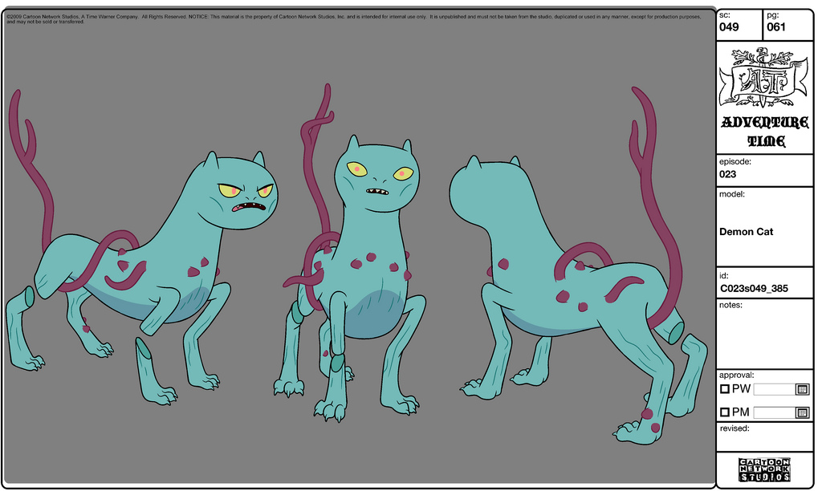
Task: Click the Adventure Time title text
Action: click(764, 132)
